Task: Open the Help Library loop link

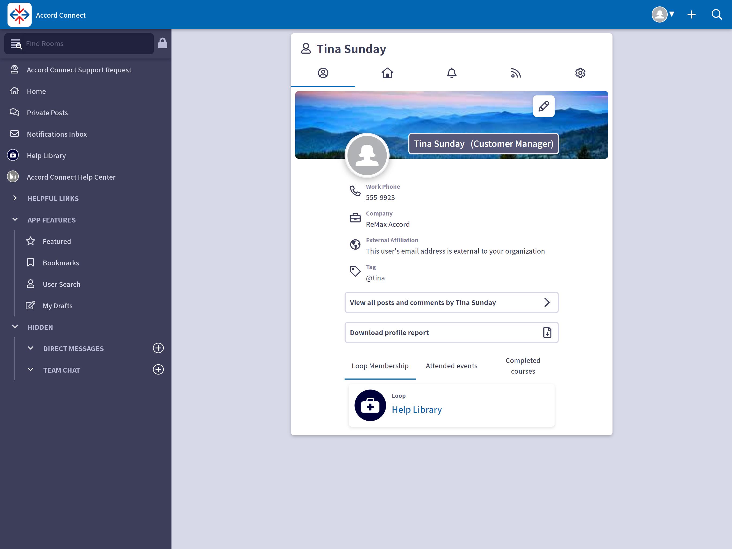Action: 417,410
